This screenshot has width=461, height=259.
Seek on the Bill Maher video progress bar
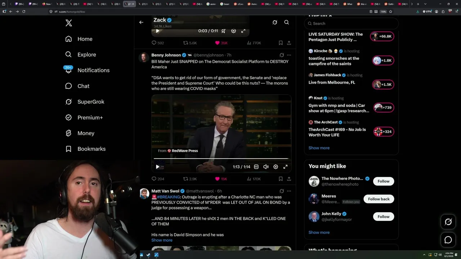click(x=221, y=158)
